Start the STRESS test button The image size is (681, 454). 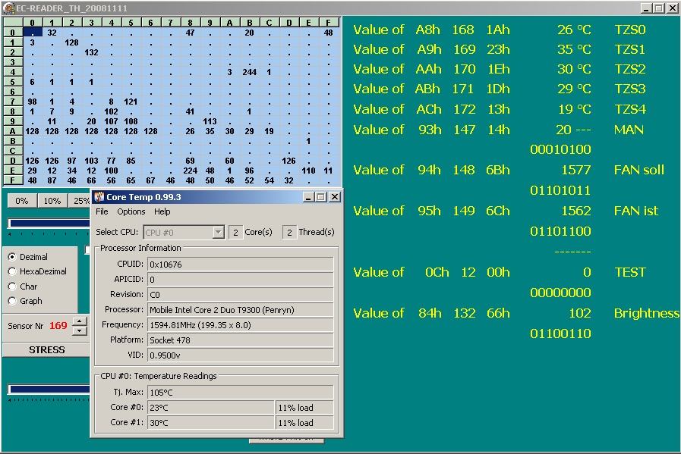click(x=46, y=350)
